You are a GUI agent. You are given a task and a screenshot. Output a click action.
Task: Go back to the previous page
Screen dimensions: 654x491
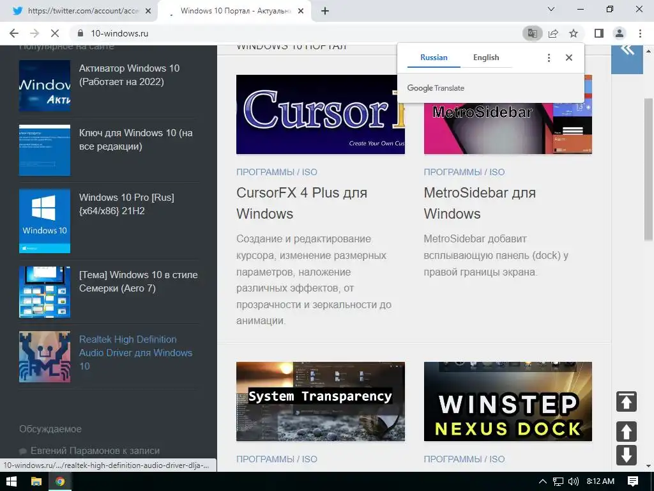(14, 33)
